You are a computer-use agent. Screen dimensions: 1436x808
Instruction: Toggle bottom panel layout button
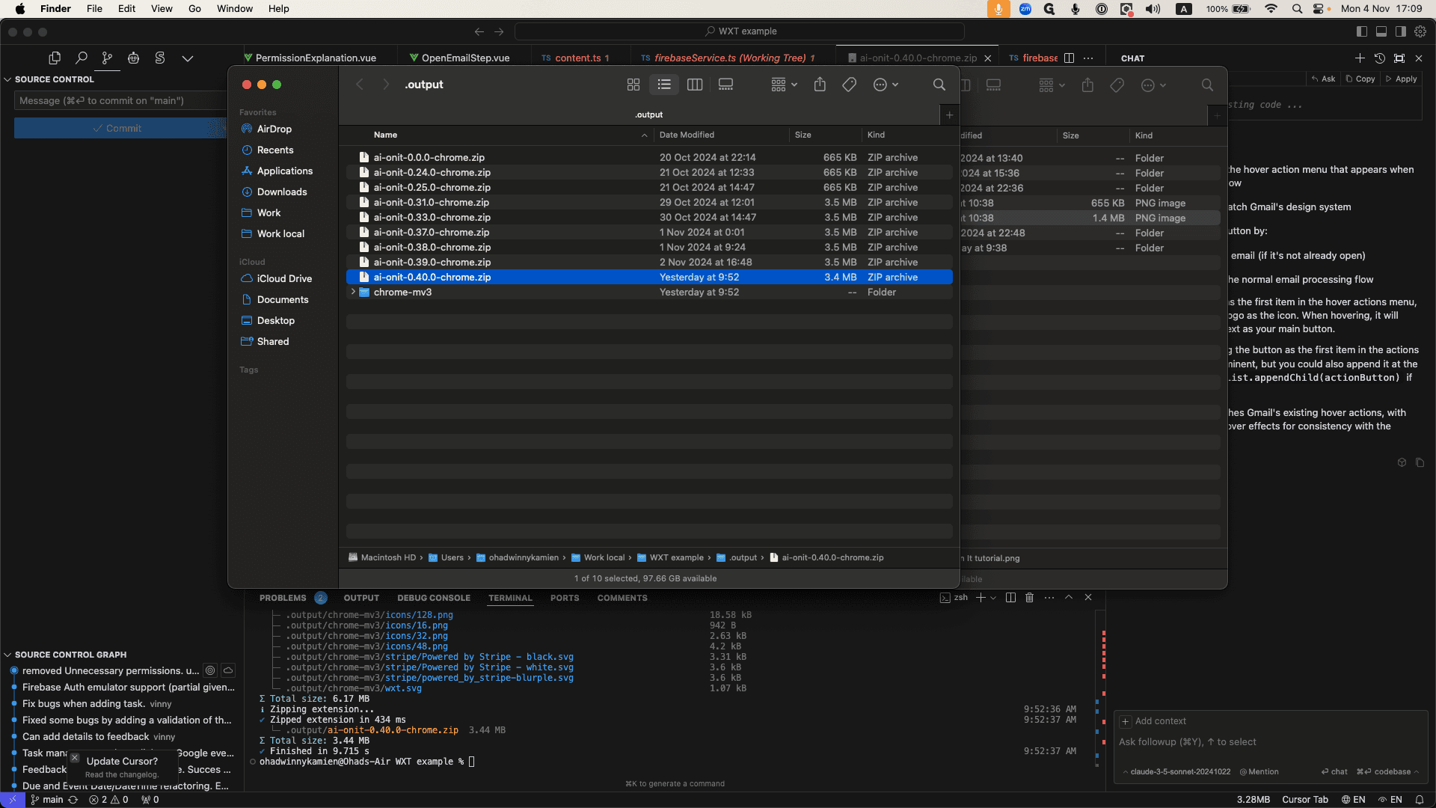point(1381,31)
